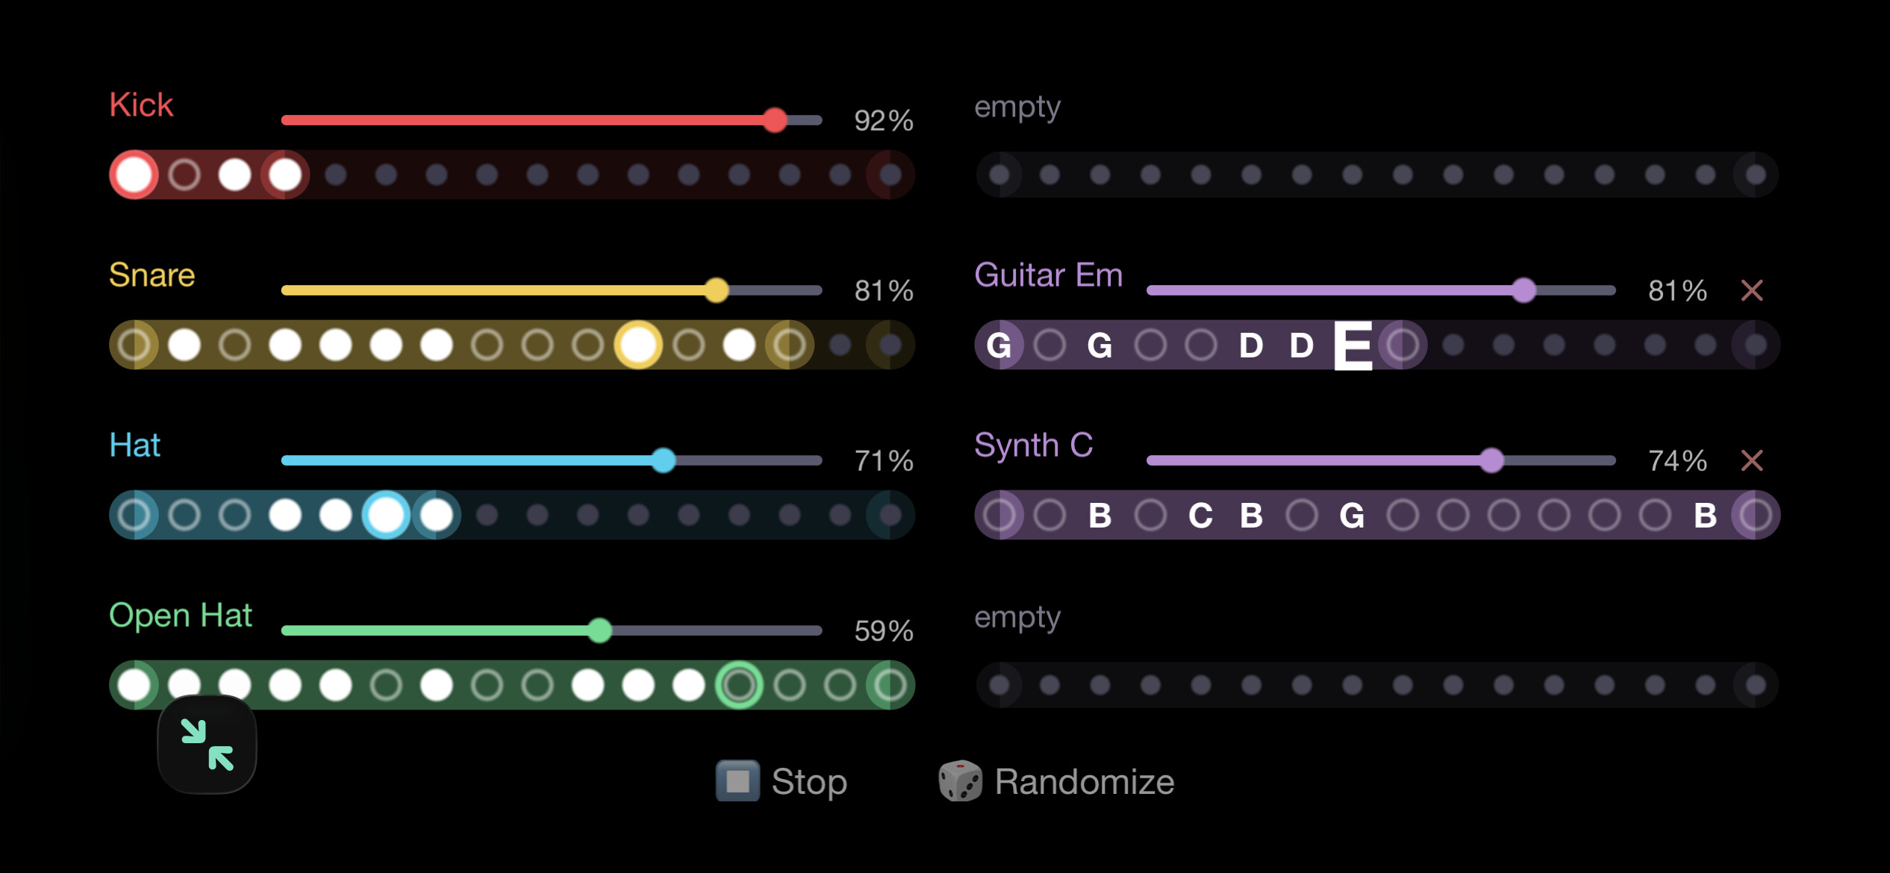Click the Stop square icon

point(737,781)
